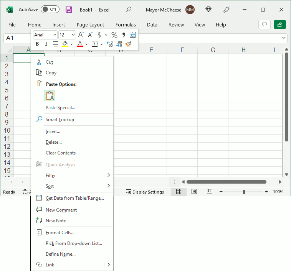Apply the yellow fill color swatch

pyautogui.click(x=65, y=44)
